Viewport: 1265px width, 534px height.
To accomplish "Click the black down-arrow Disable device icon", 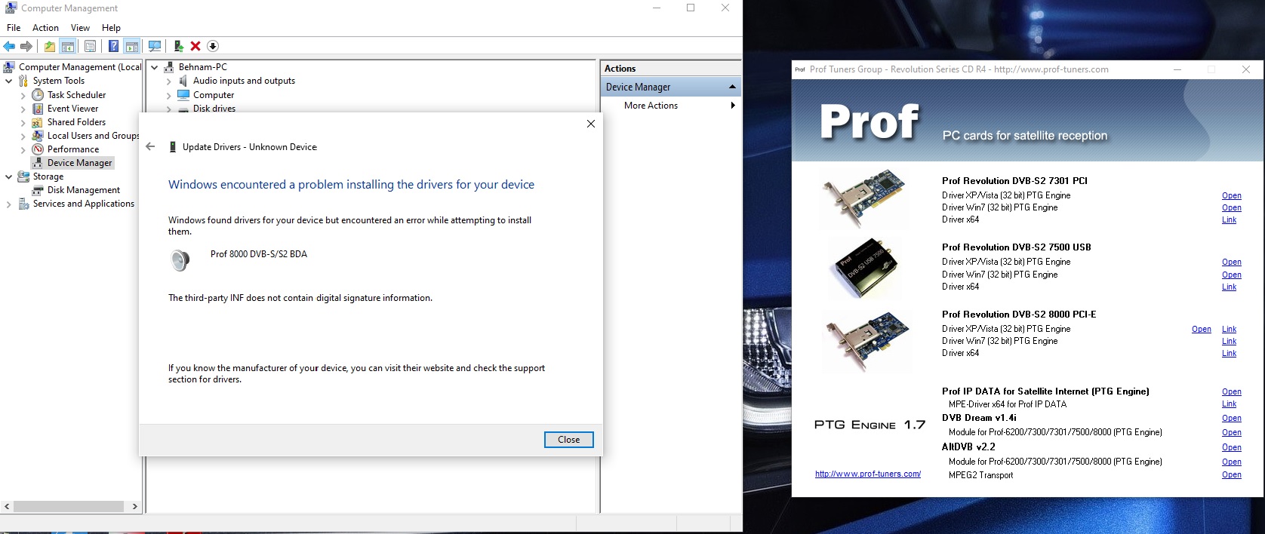I will pos(213,47).
